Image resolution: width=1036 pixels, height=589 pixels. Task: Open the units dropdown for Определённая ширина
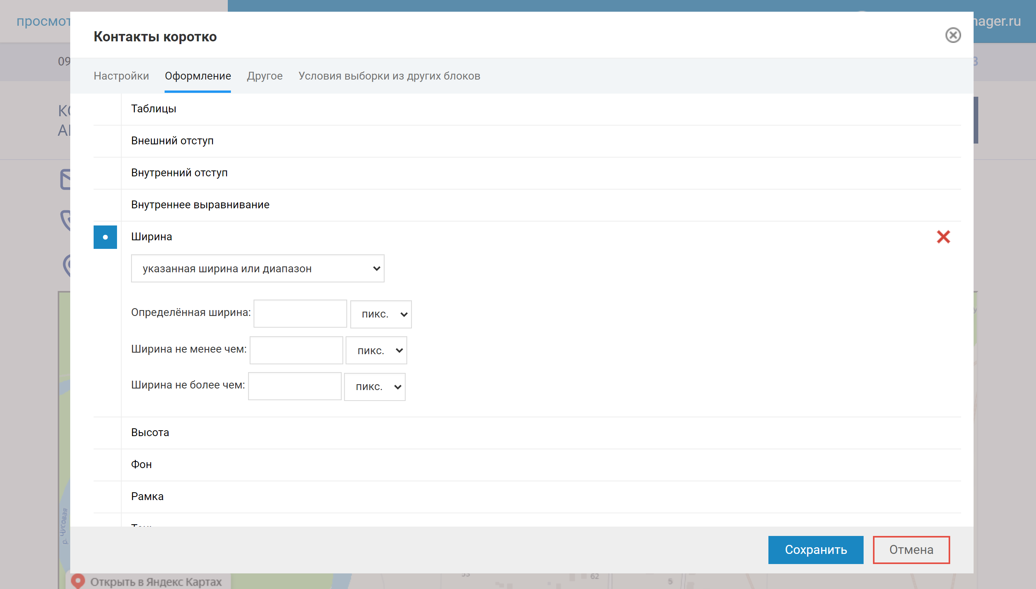tap(381, 314)
